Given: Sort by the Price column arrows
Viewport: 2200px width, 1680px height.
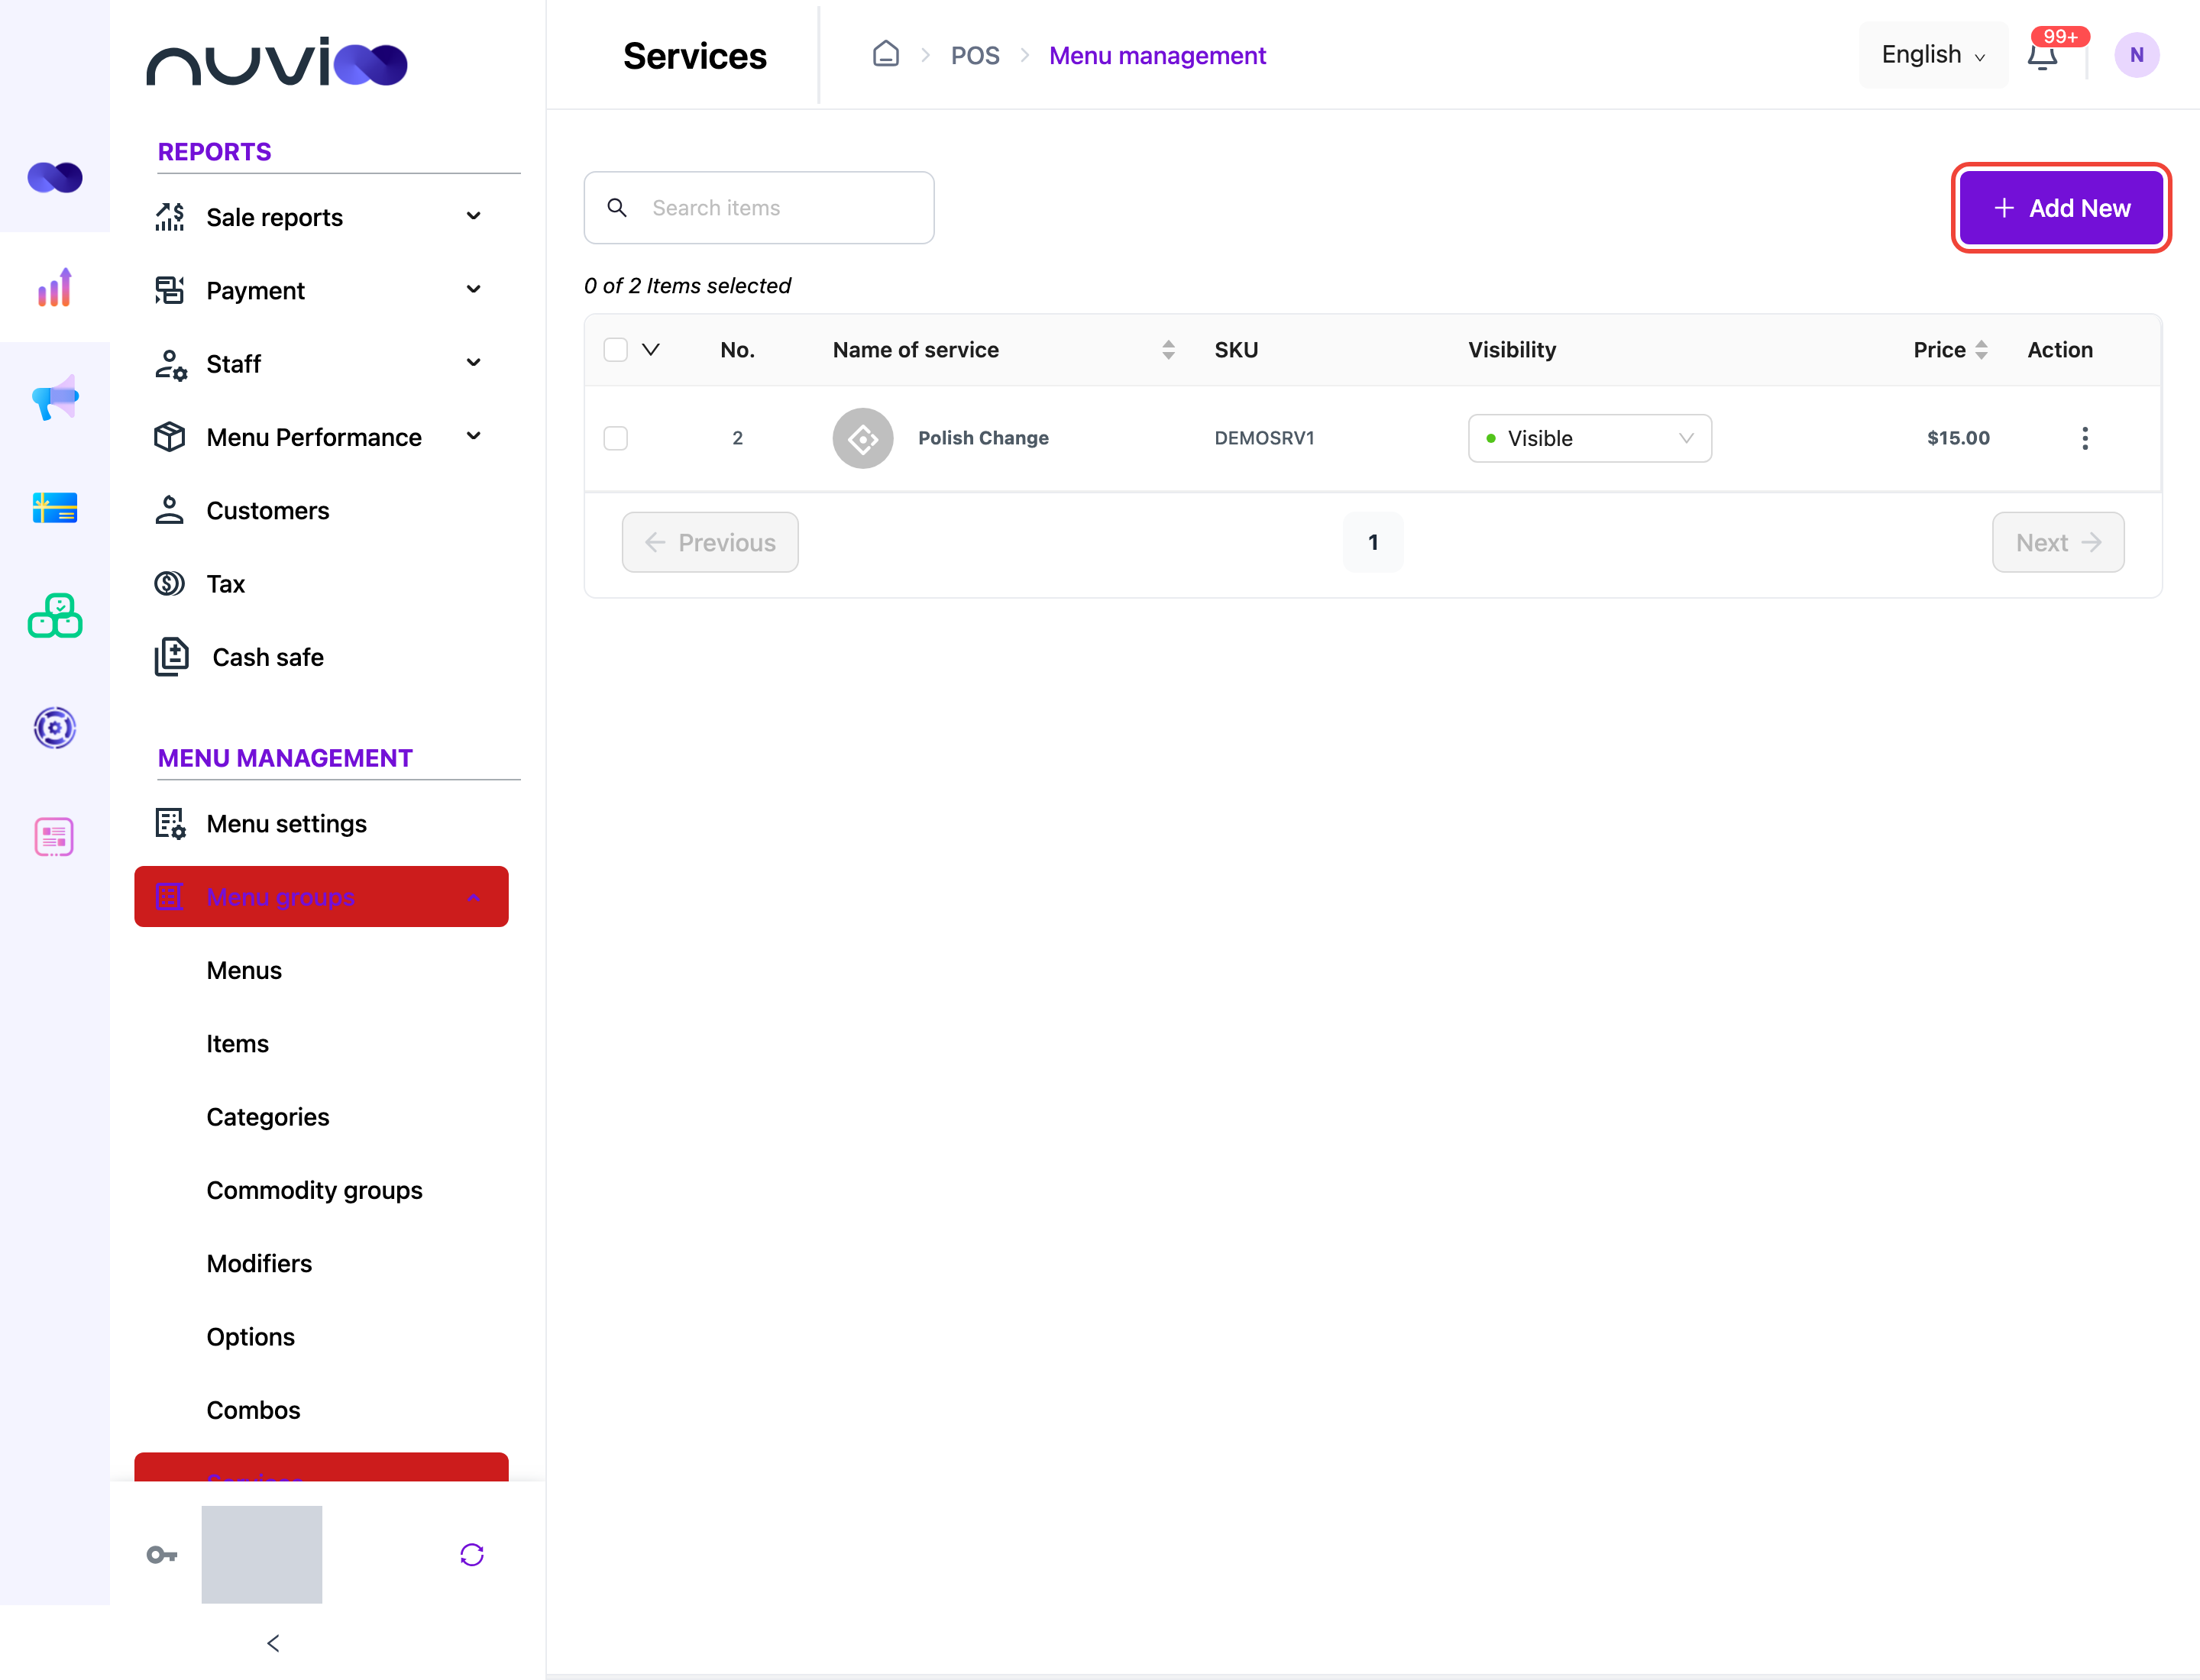Looking at the screenshot, I should [1981, 350].
